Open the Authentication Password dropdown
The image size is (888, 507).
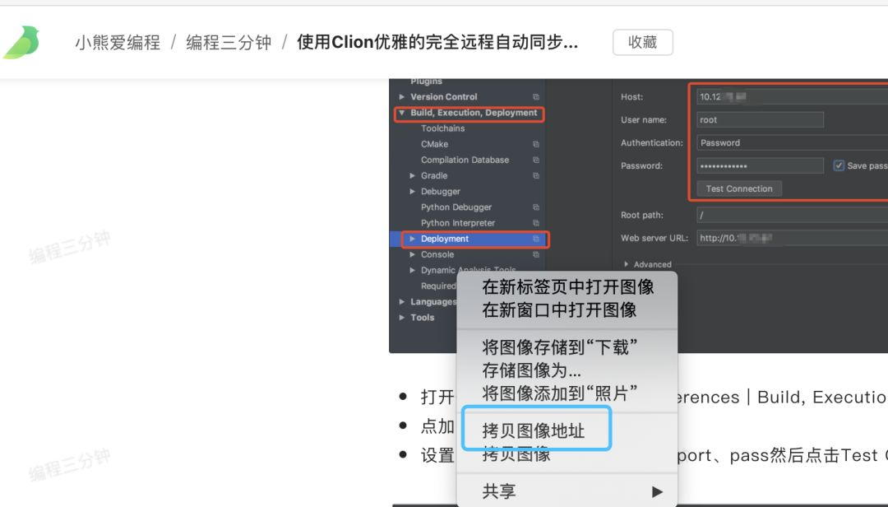793,143
